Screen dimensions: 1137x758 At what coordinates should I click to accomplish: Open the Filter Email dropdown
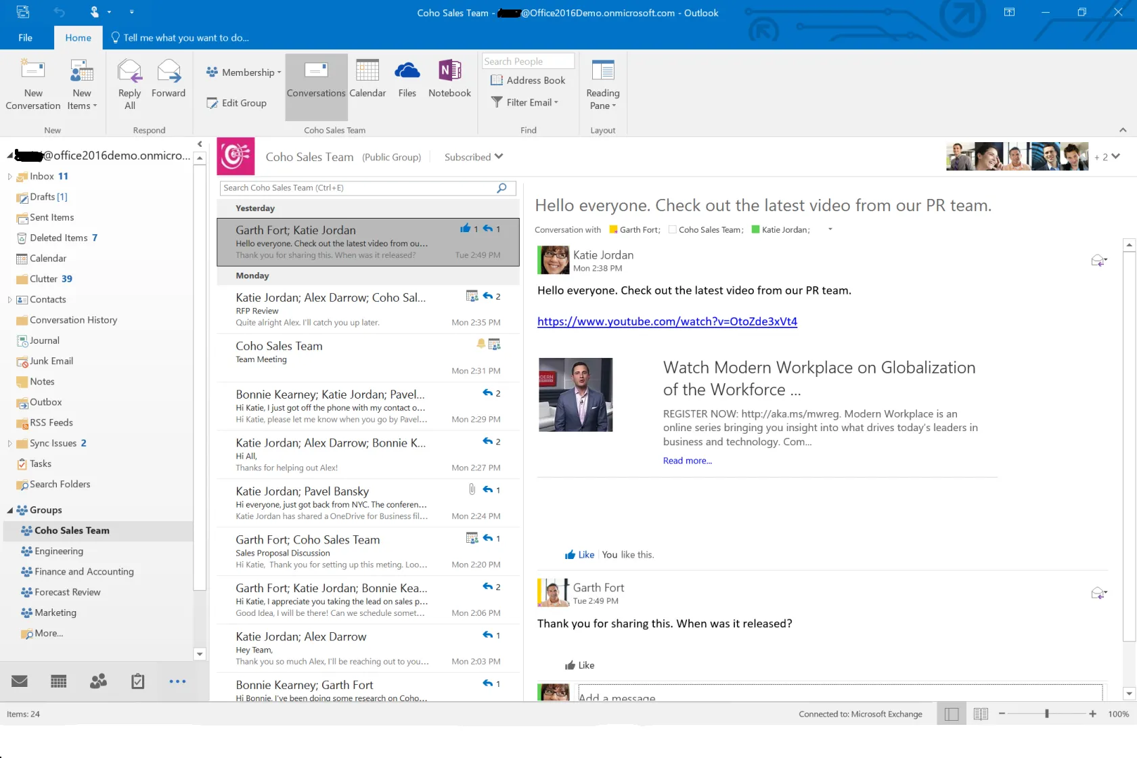click(525, 102)
